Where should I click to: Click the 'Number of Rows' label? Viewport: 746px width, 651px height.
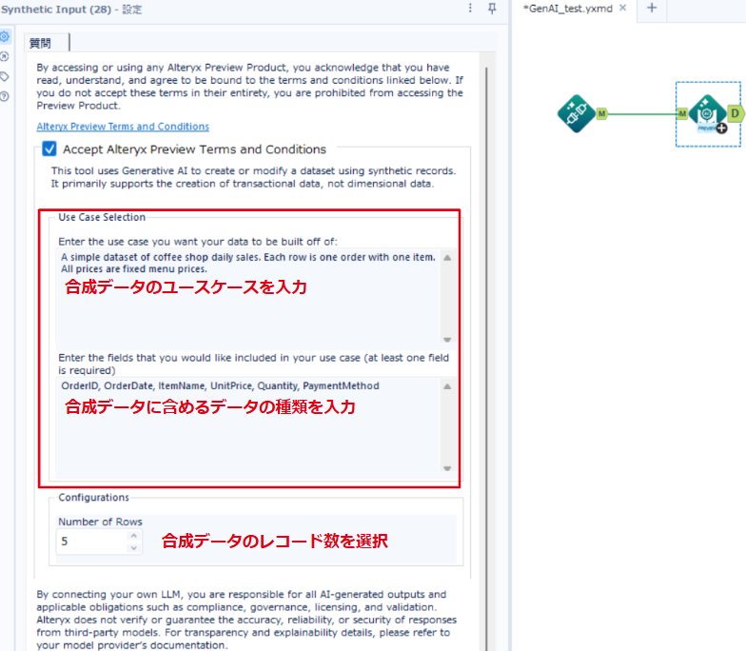101,522
